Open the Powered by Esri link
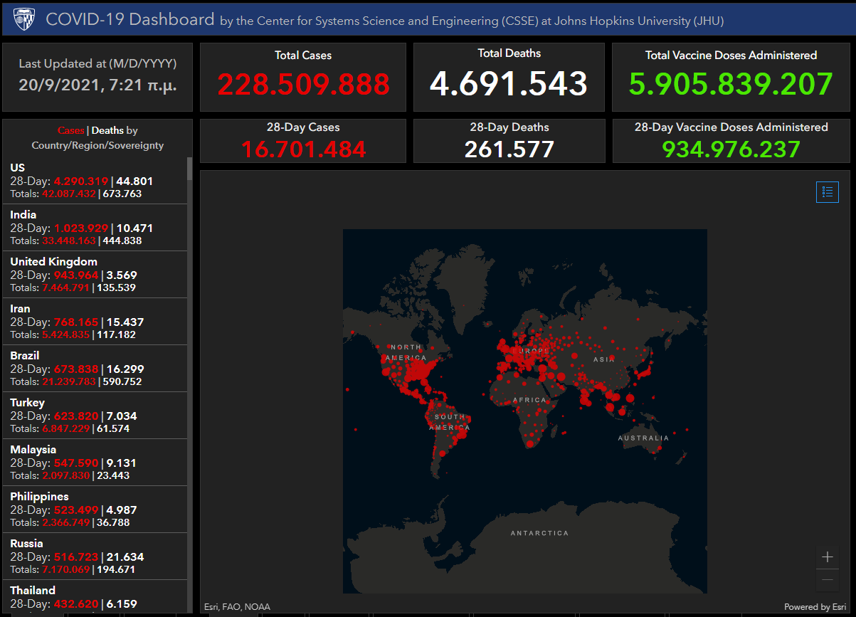This screenshot has height=617, width=856. tap(815, 607)
